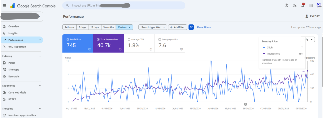This screenshot has width=323, height=118.
Task: Click the blue filter list icon button
Action: (191, 27)
